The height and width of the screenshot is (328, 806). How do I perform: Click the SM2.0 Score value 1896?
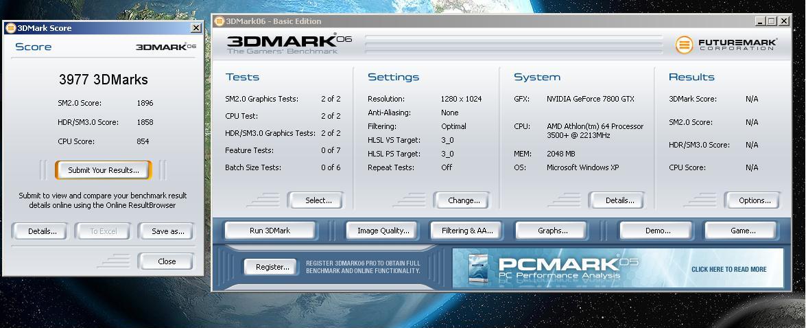tap(145, 103)
